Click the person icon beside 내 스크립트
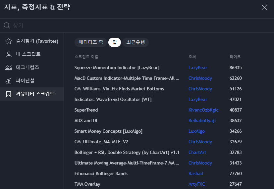274x189 pixels. click(x=9, y=54)
